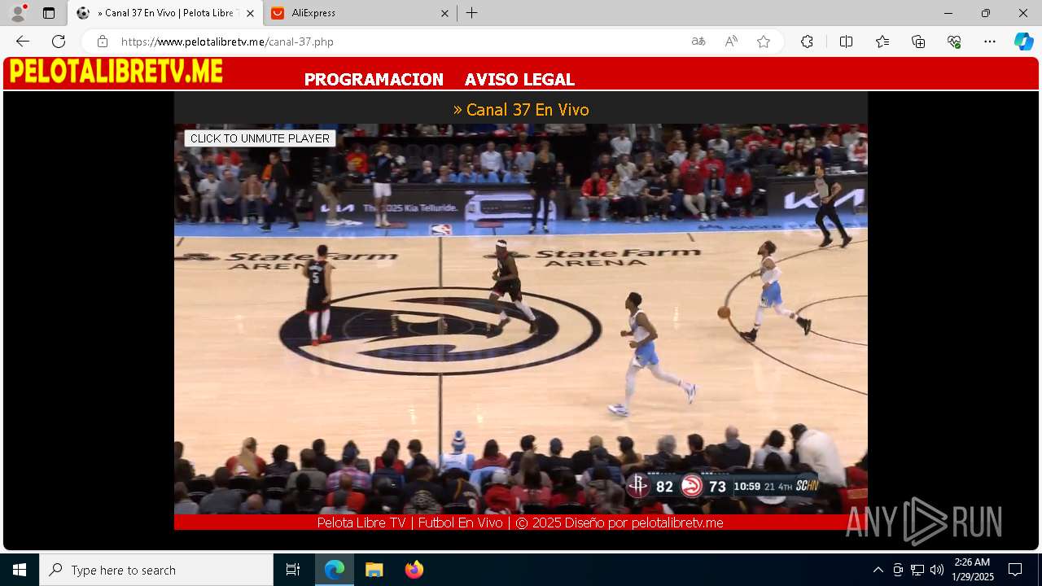Click the CLICK TO UNMUTE PLAYER button
This screenshot has width=1042, height=586.
coord(260,138)
